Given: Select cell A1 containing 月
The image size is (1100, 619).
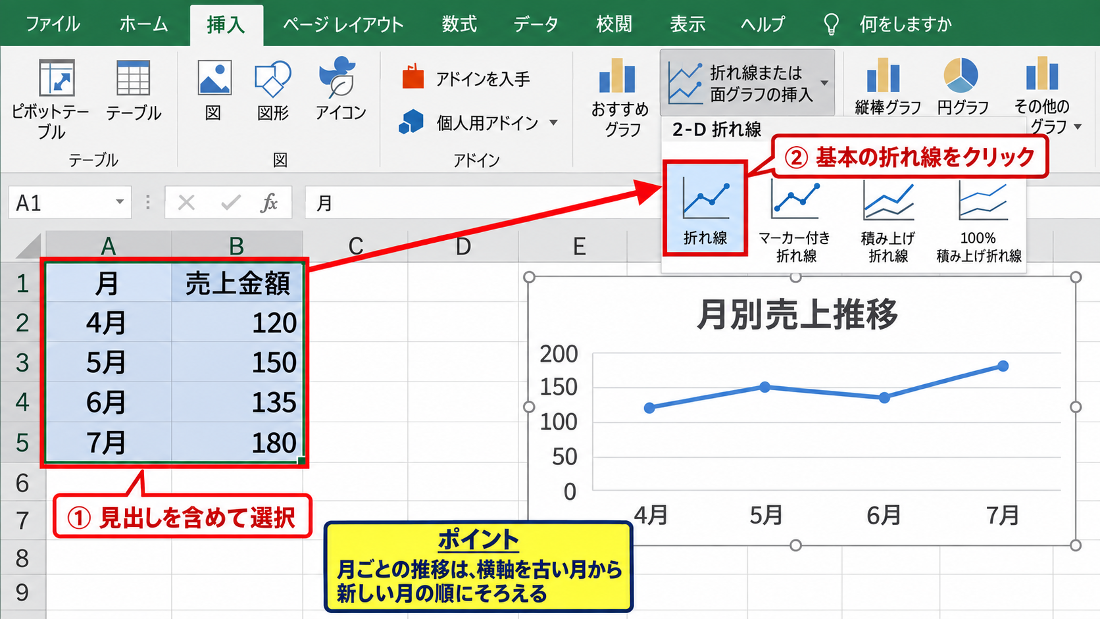Looking at the screenshot, I should (109, 283).
